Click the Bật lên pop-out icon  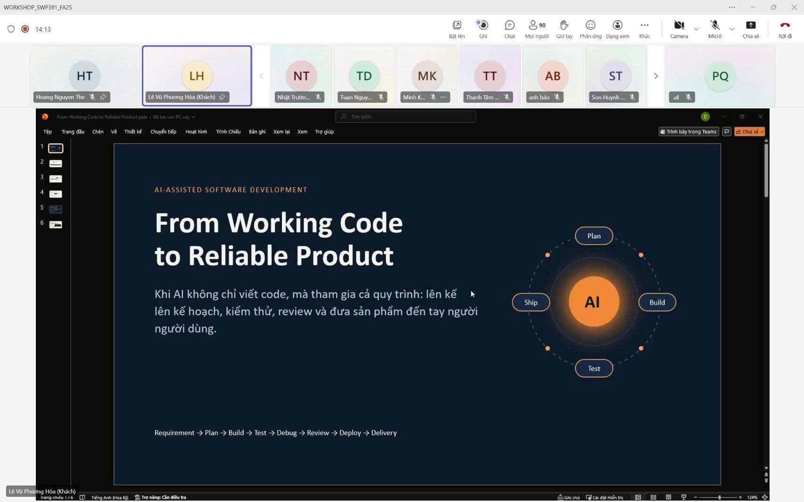tap(456, 29)
